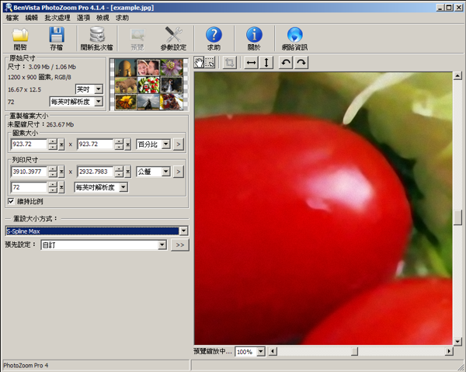Open the 選項 Options menu

(x=83, y=18)
